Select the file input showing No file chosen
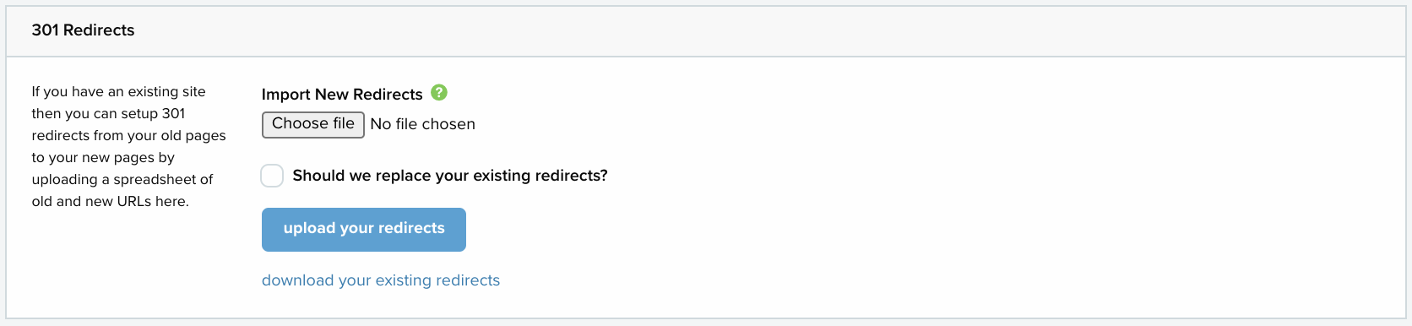This screenshot has height=326, width=1412. (x=369, y=124)
